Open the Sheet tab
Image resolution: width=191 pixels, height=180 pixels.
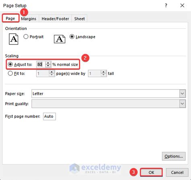(x=79, y=19)
